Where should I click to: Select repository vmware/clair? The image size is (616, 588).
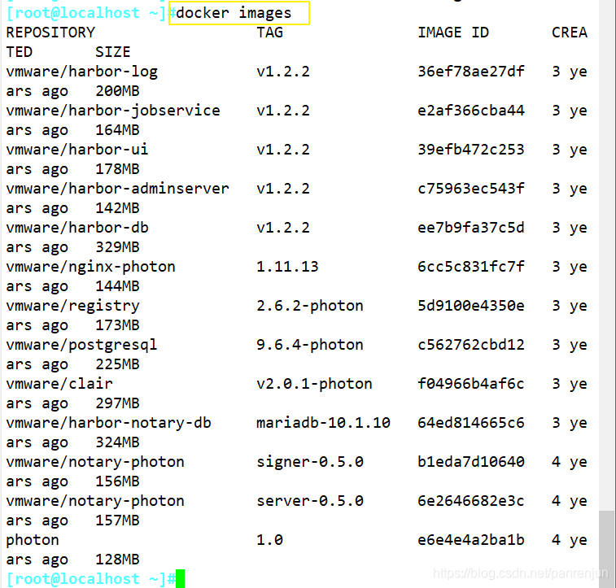click(59, 384)
